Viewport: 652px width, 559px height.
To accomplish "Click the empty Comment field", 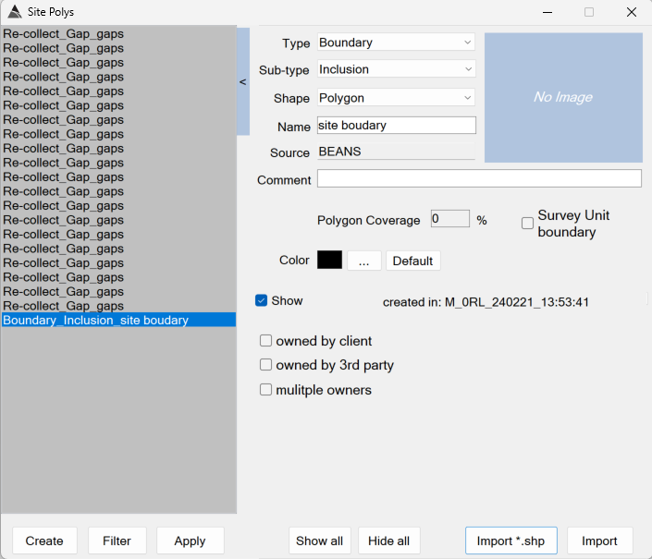I will pos(479,178).
